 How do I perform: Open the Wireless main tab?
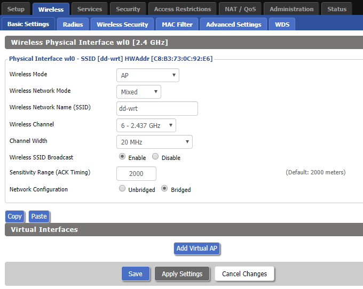pos(51,9)
